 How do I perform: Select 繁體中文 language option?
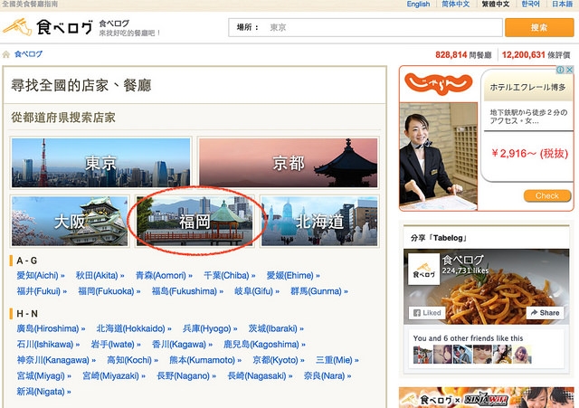pyautogui.click(x=496, y=4)
